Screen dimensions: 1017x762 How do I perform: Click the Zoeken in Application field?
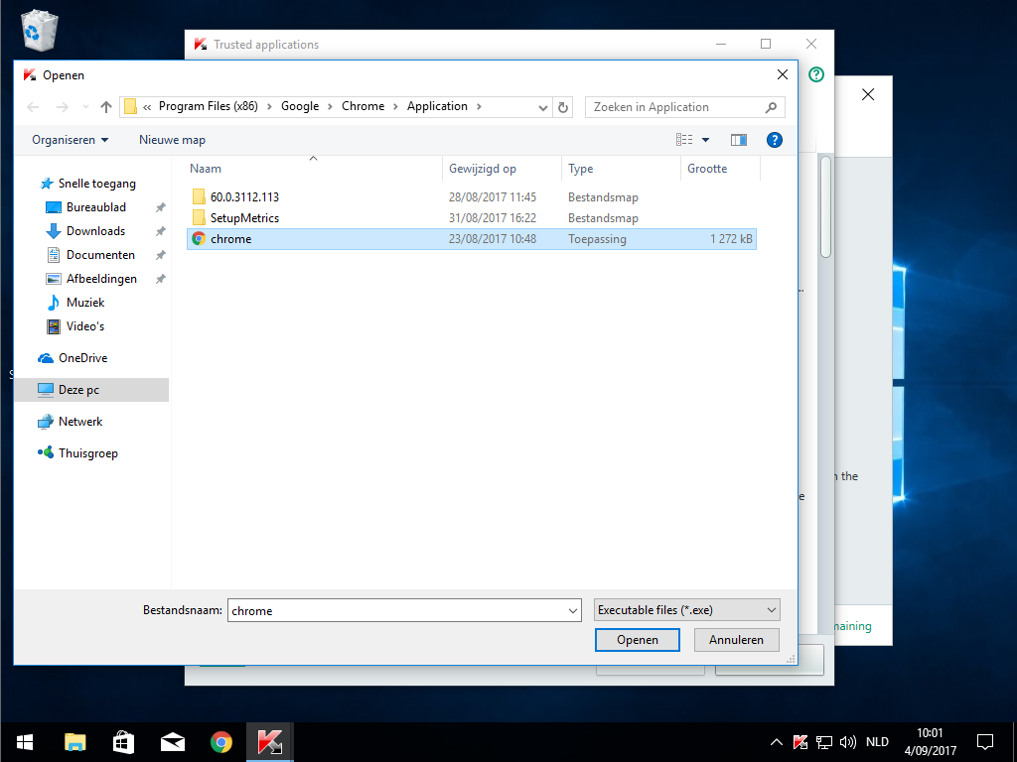coord(674,107)
